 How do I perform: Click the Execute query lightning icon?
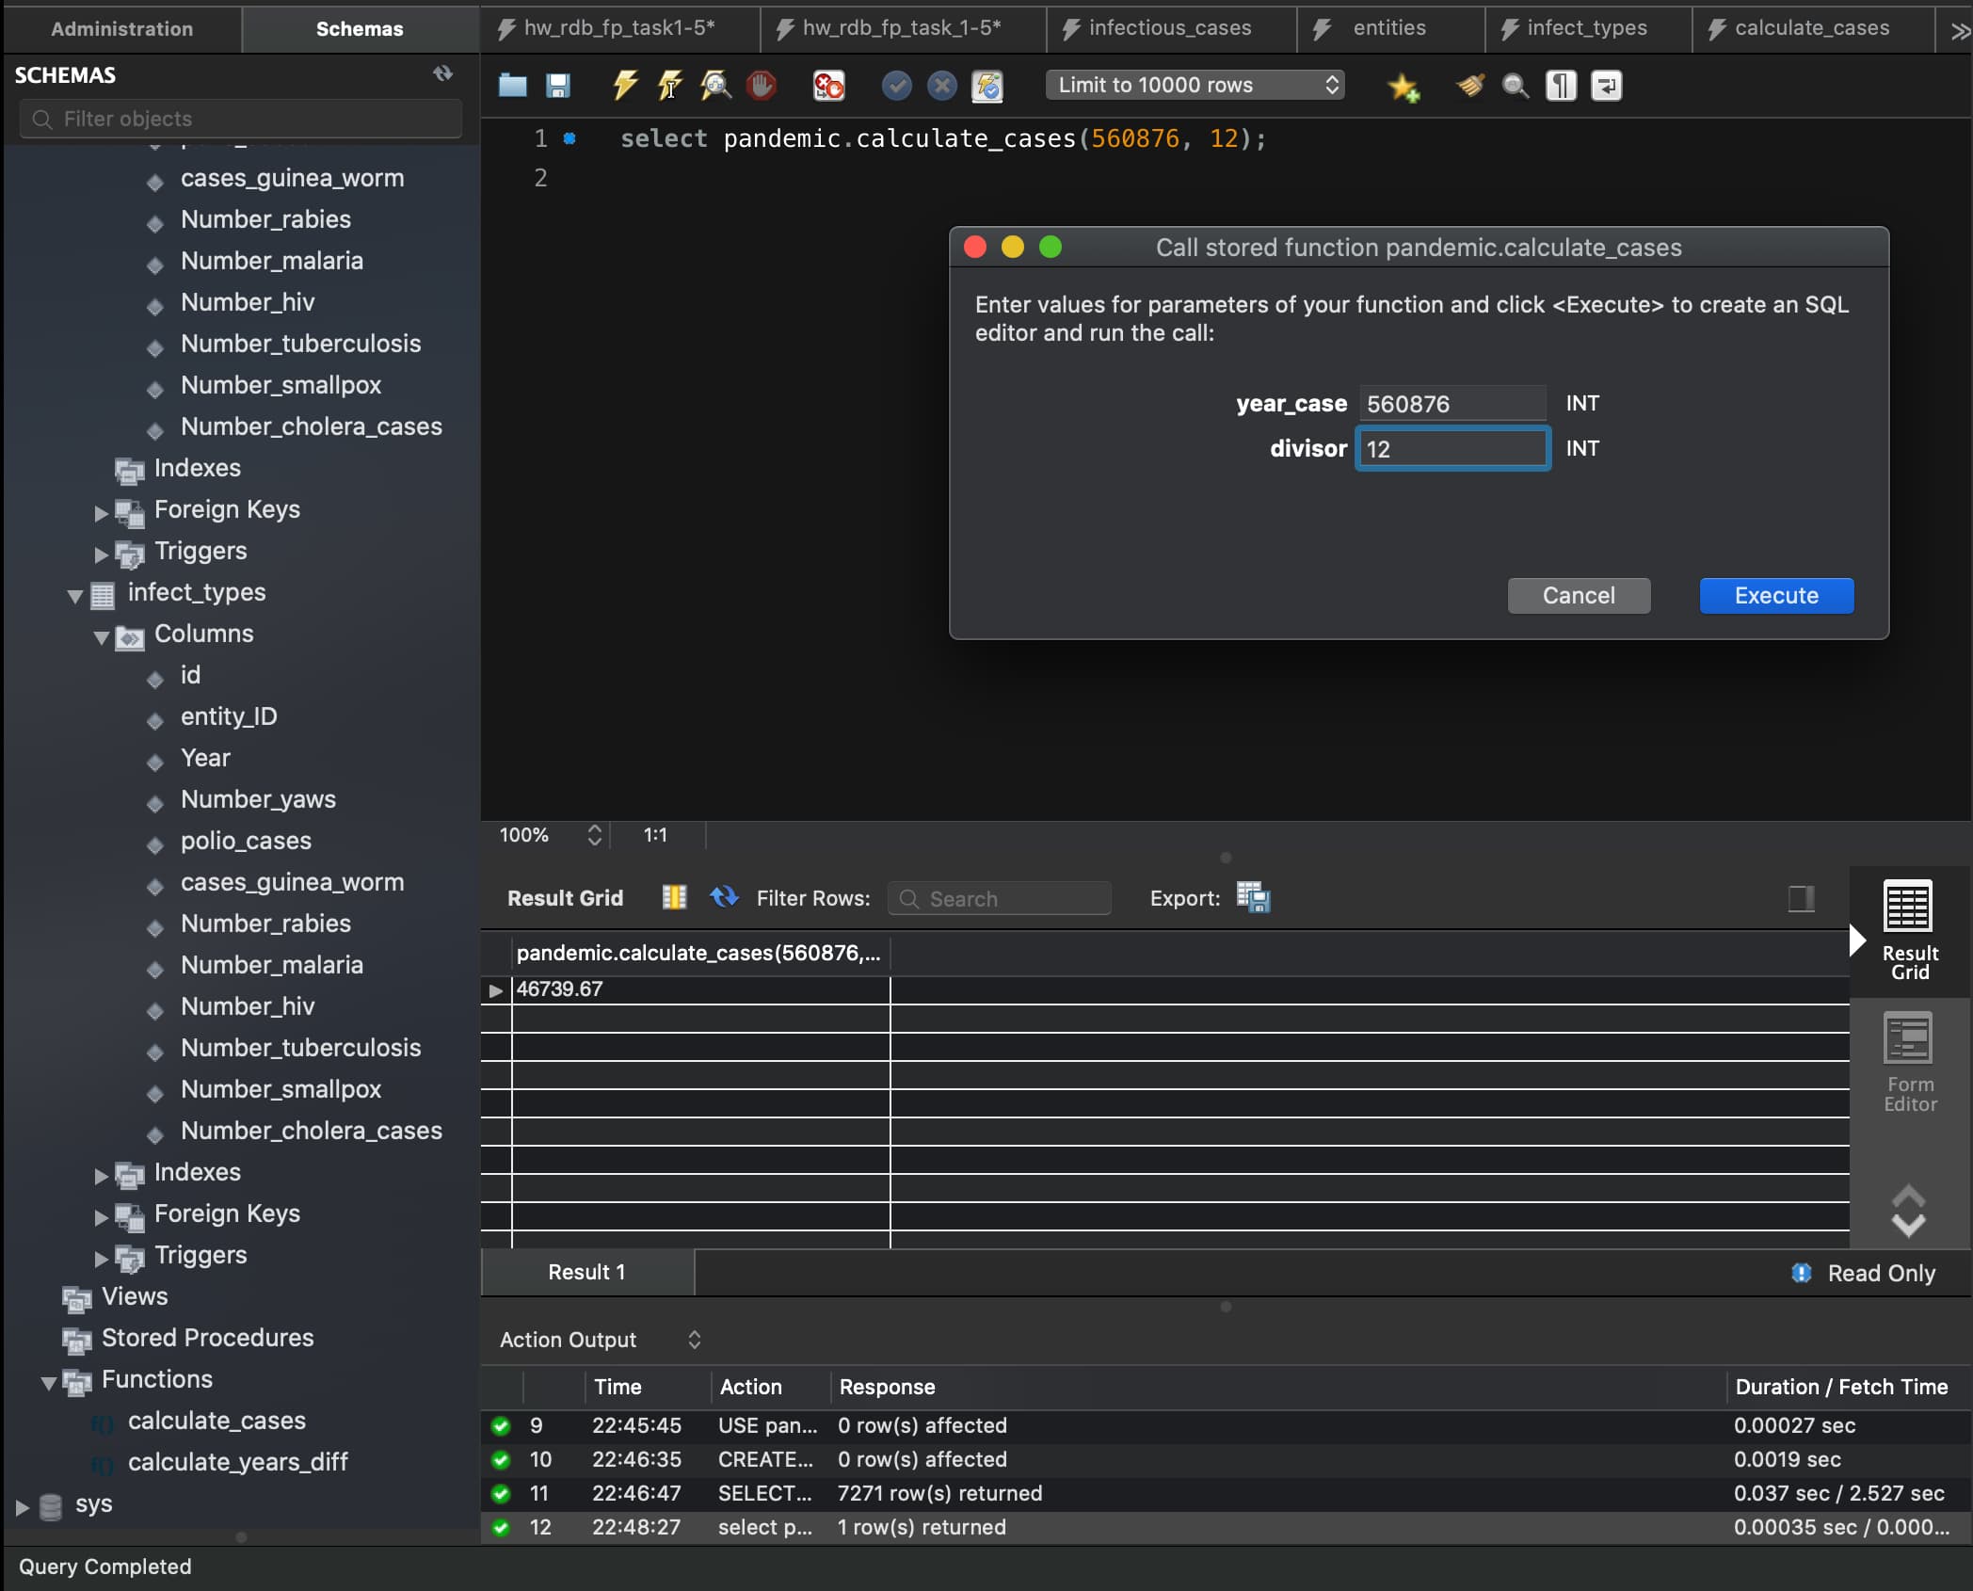[x=624, y=86]
